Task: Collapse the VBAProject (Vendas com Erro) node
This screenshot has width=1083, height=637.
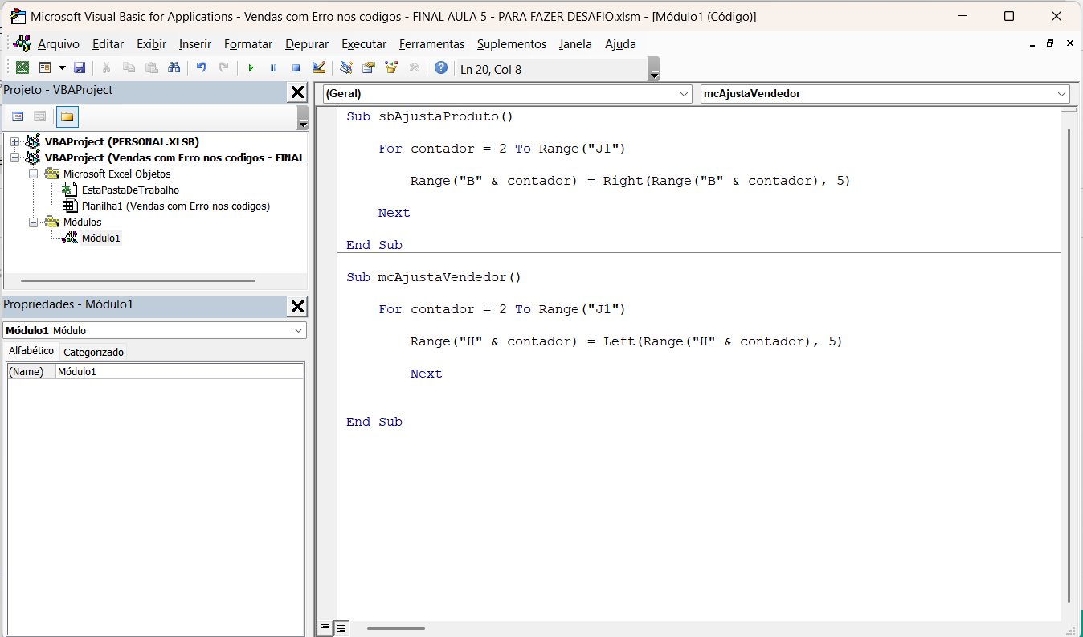Action: click(14, 157)
